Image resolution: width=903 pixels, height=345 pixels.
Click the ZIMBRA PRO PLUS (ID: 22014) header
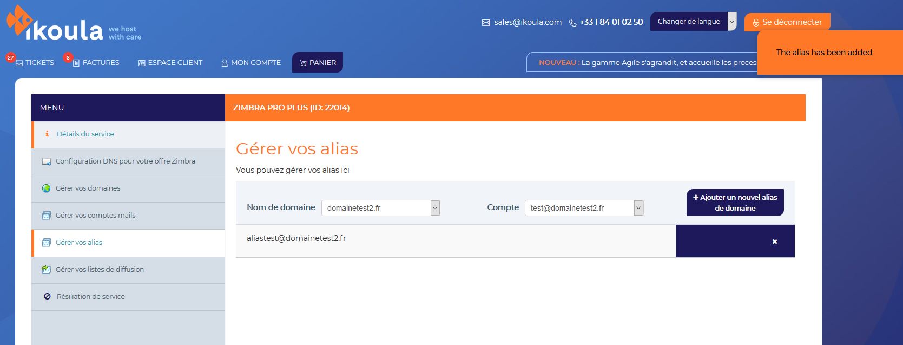(291, 108)
